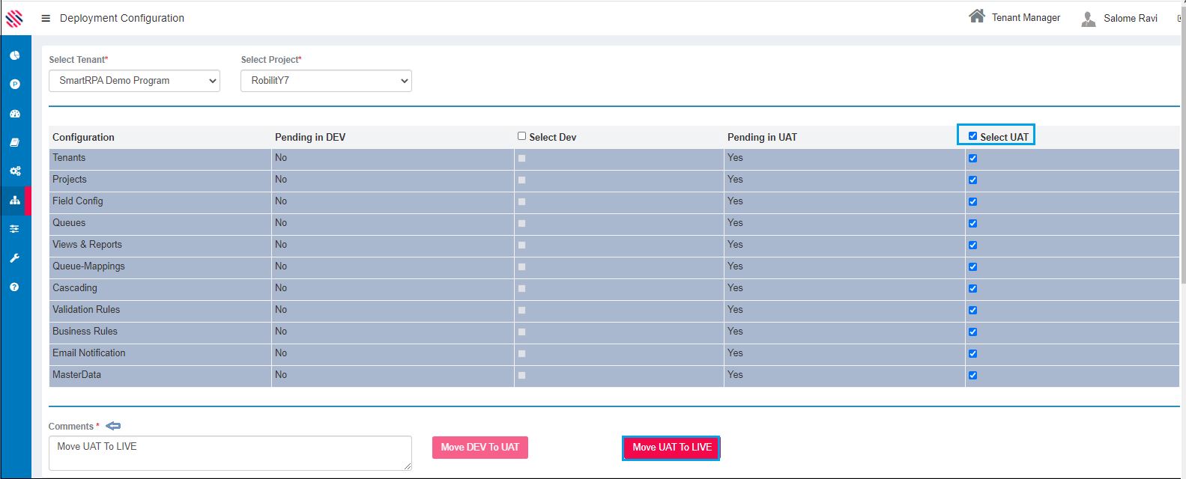Screen dimensions: 1186x479
Task: Click the book icon in sidebar
Action: point(15,142)
